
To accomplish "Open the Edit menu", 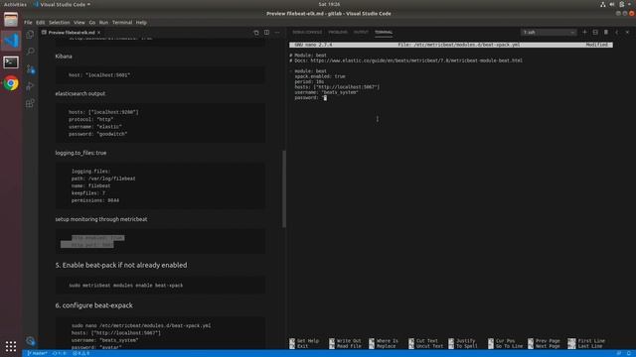I will [40, 23].
